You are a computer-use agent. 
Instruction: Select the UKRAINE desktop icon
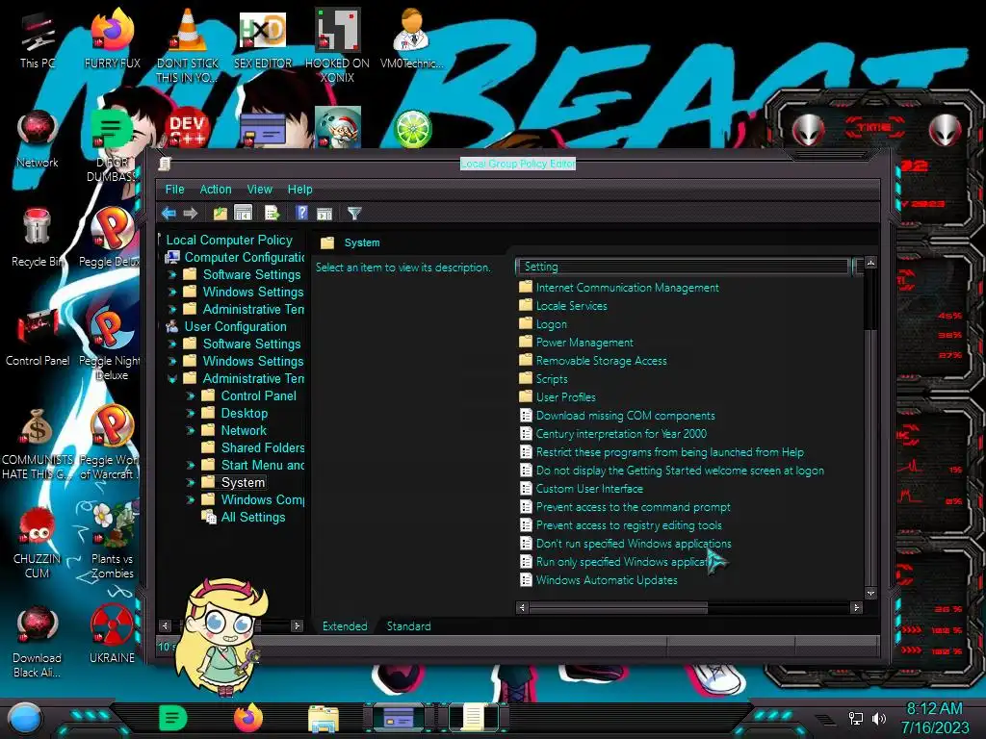pos(112,635)
